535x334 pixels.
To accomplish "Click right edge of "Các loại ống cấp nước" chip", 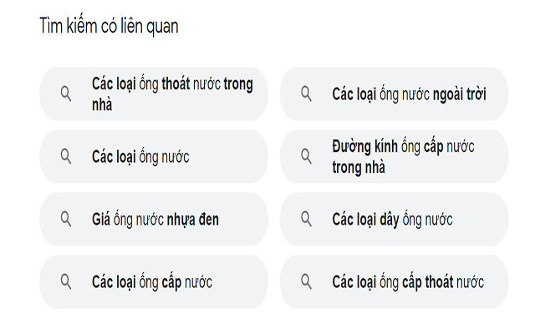I will [257, 282].
